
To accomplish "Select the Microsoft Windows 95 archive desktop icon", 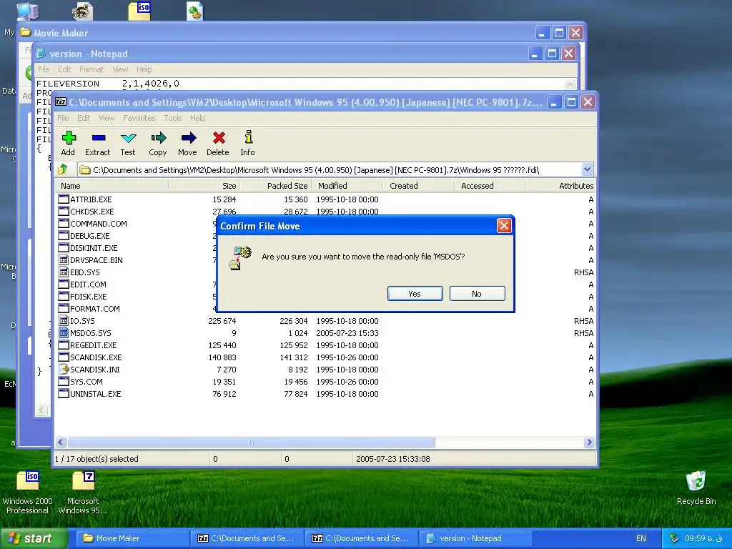I will (83, 480).
